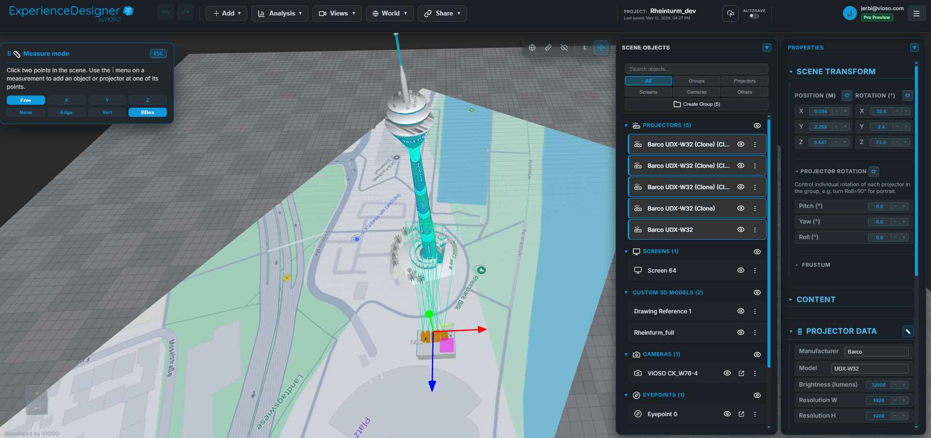The height and width of the screenshot is (438, 931).
Task: Open VIOSO CK_W76-4 camera view popout
Action: tap(741, 373)
